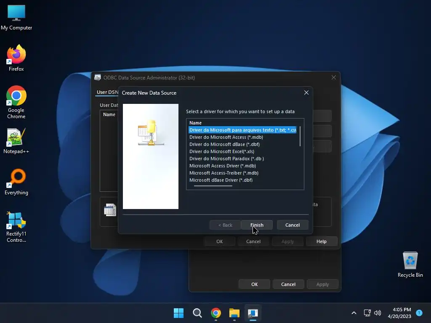Cancel the Create New Data Source dialog
This screenshot has height=323, width=431.
click(x=293, y=225)
